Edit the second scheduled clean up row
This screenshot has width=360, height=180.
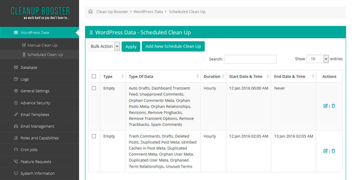tap(325, 151)
